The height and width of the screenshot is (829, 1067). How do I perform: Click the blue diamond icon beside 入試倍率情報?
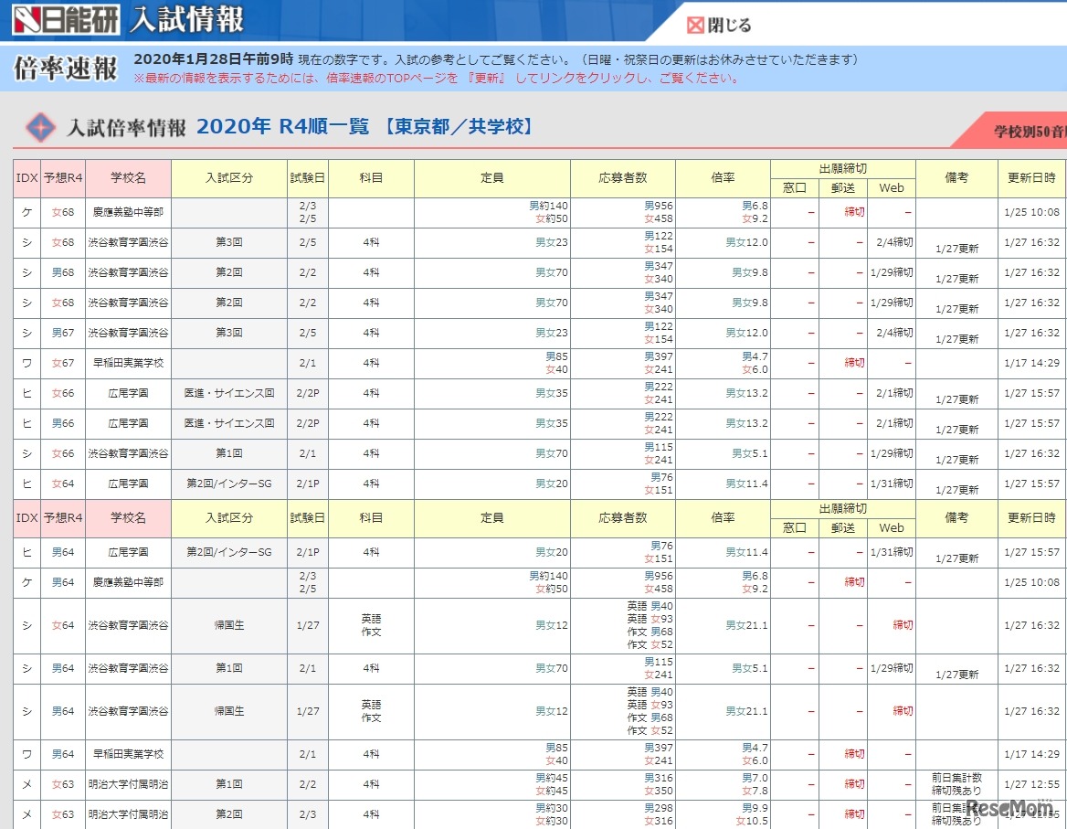(40, 127)
